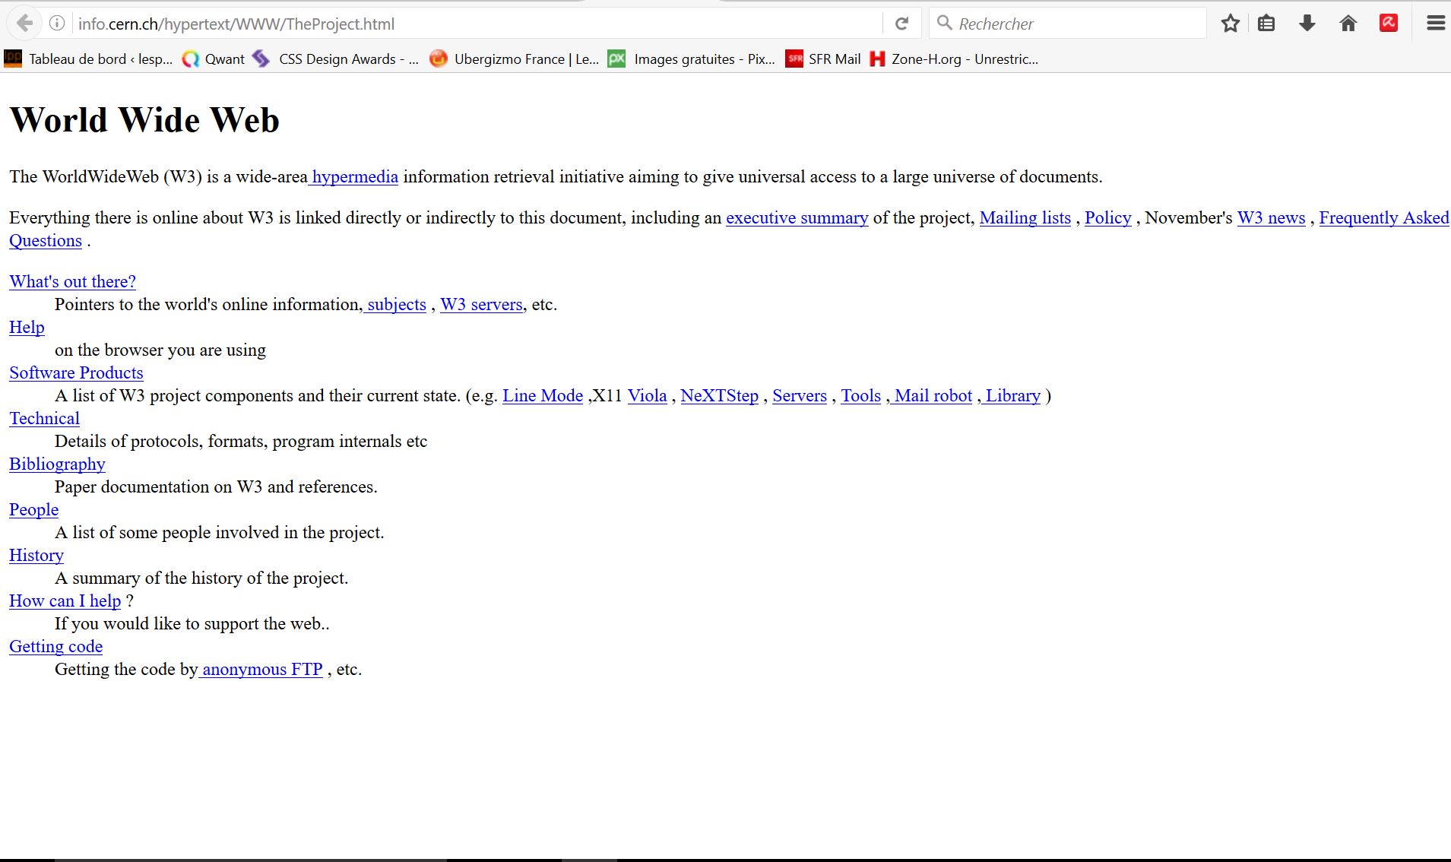Open the executive summary link
The image size is (1451, 862).
point(797,217)
